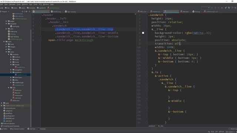Viewport: 237px width, 133px height.
Task: Change file encoding UTF-8 in the status bar
Action: pos(221,132)
